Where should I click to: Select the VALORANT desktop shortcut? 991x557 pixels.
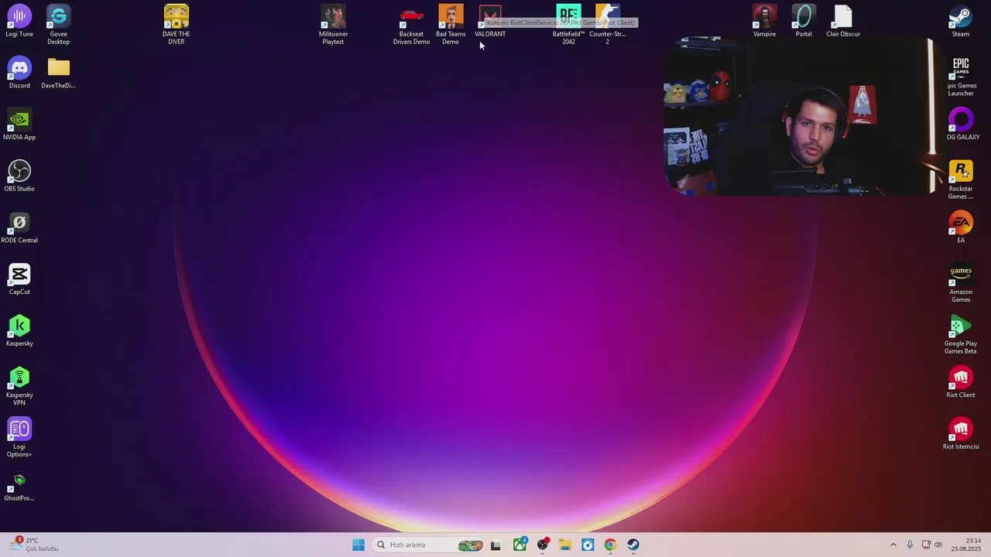tap(490, 22)
